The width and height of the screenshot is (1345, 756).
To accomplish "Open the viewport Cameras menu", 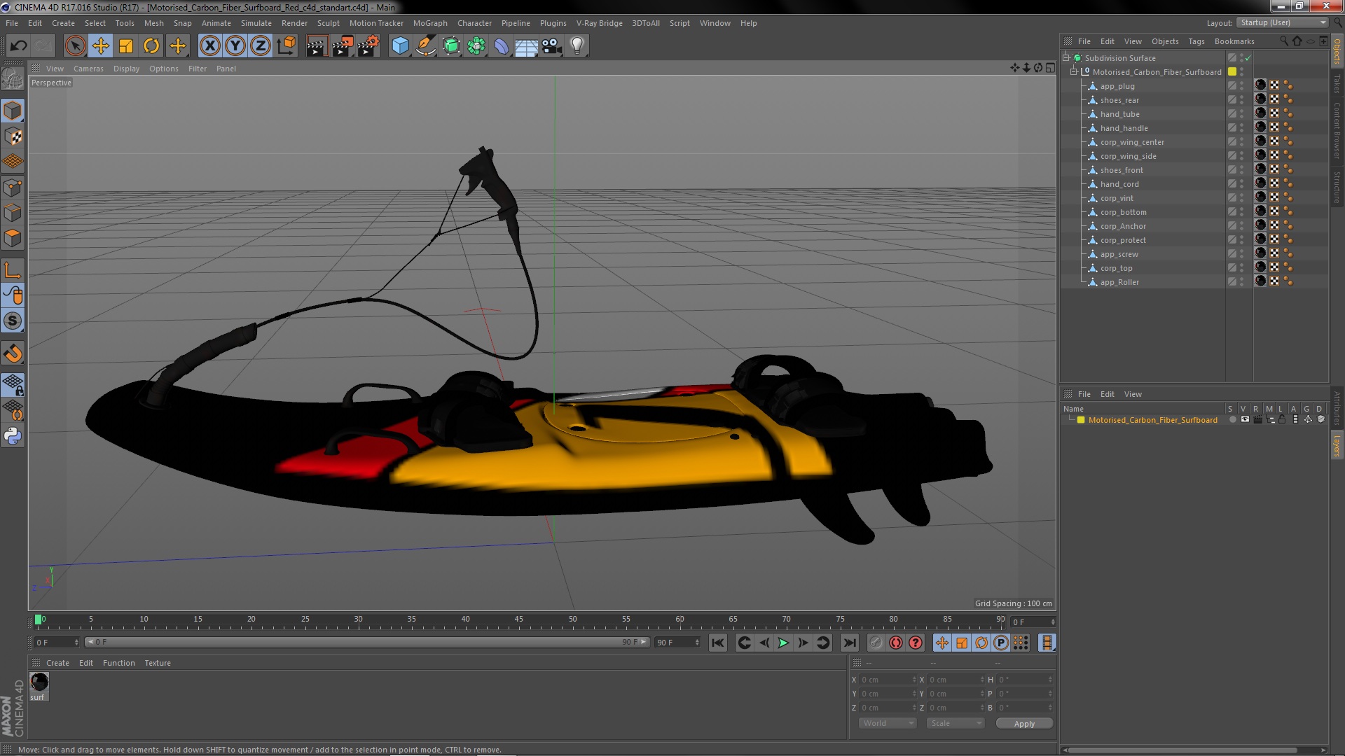I will click(x=88, y=69).
